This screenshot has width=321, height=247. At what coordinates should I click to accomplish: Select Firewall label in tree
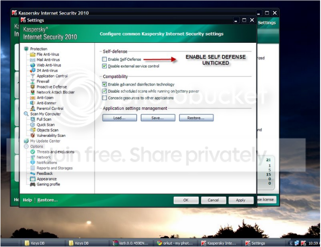click(43, 81)
